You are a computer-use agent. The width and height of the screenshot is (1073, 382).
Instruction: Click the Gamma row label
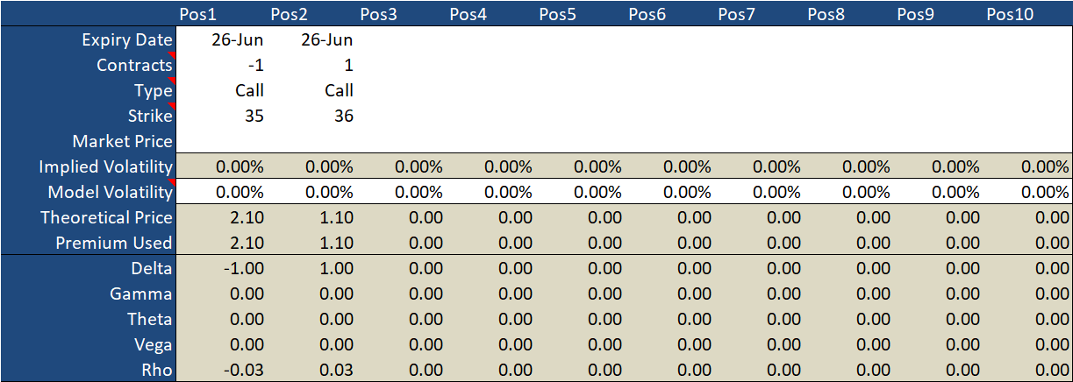point(140,294)
